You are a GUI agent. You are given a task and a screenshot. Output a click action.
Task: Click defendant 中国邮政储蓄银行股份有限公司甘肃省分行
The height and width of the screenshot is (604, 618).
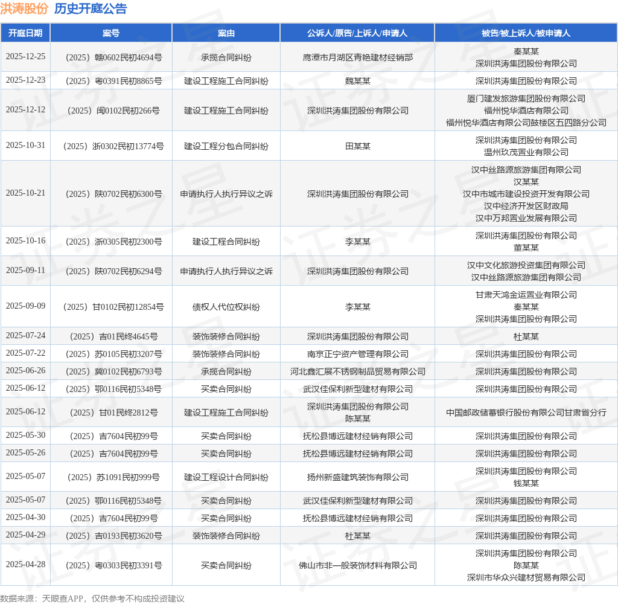tap(526, 413)
